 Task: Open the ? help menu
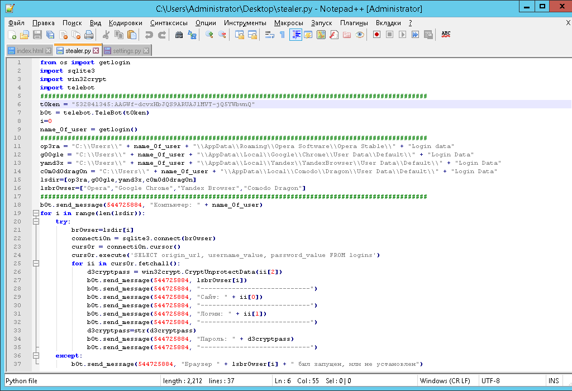click(411, 23)
